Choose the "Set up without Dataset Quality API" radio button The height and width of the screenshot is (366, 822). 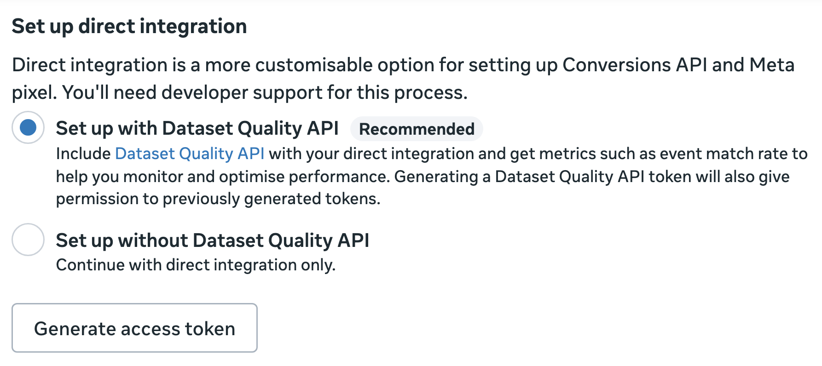28,240
